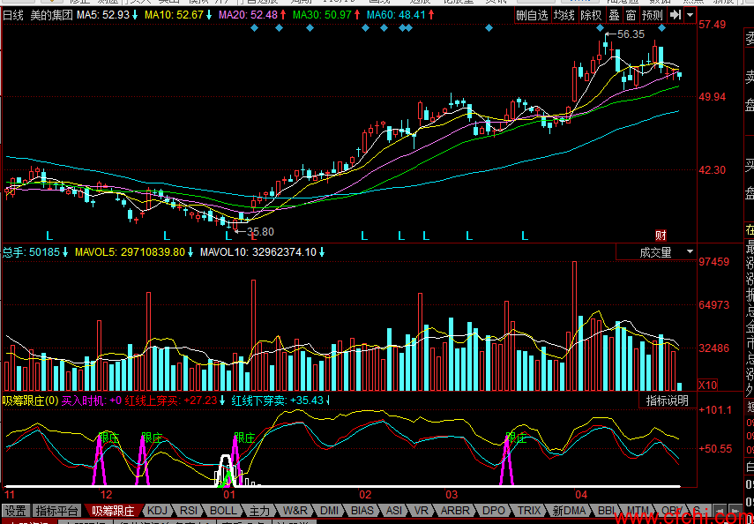Switch to the BOLL indicator tab
The image size is (754, 524).
(224, 511)
